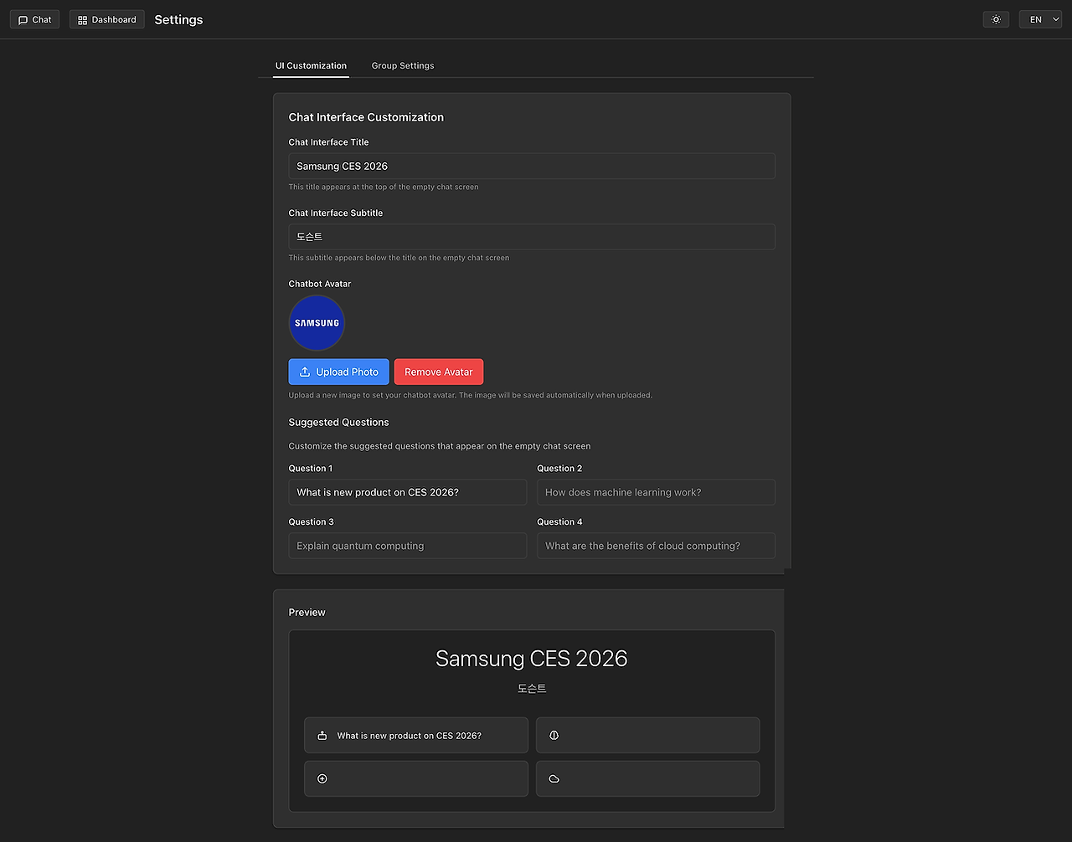
Task: Click the upload hint text about saving automatically
Action: click(x=471, y=395)
